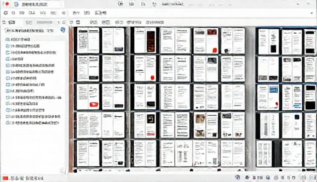Select the first folder item in sidebar list
Screen dimensions: 317x182
(x=18, y=40)
